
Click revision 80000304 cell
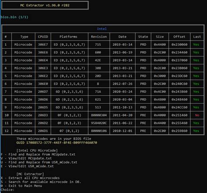coord(99,115)
